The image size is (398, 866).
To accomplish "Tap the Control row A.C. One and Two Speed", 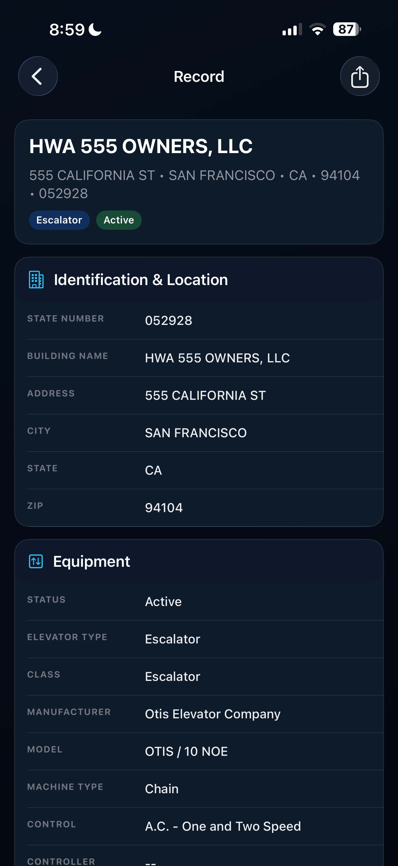I will tap(205, 826).
